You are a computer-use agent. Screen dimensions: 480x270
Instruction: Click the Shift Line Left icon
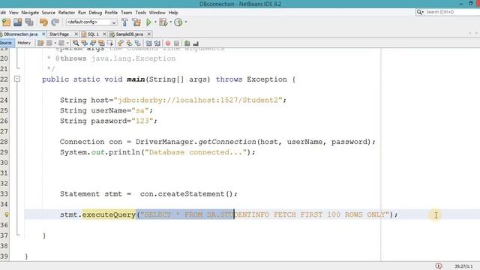(x=148, y=43)
